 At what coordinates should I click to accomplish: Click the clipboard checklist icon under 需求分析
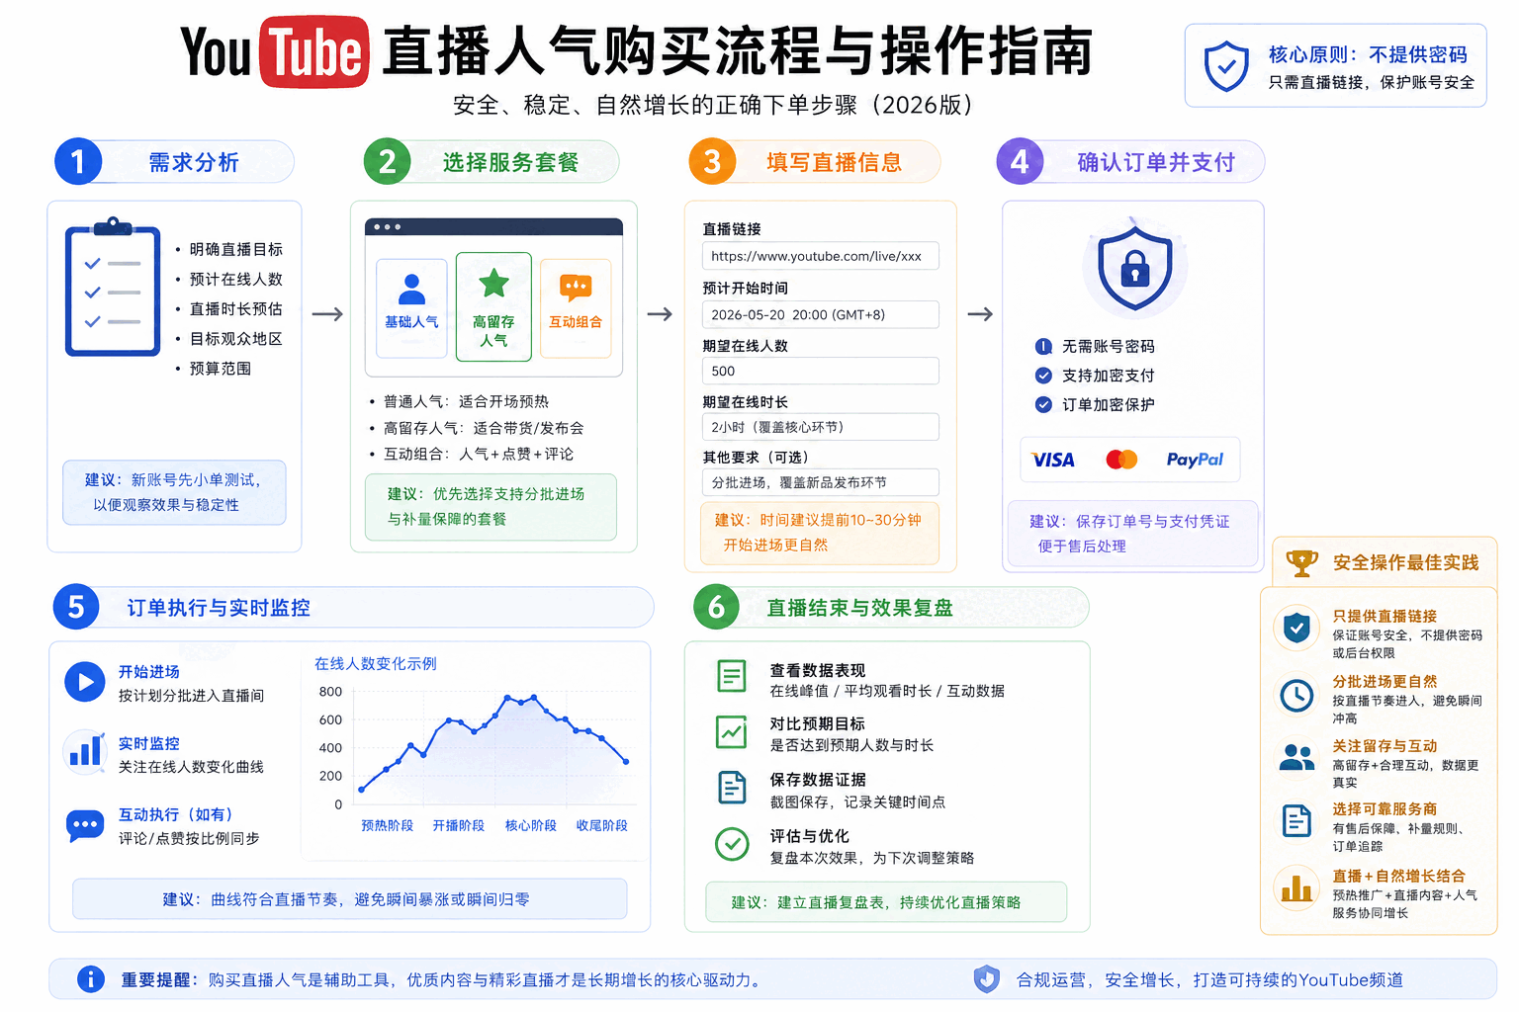tap(113, 287)
